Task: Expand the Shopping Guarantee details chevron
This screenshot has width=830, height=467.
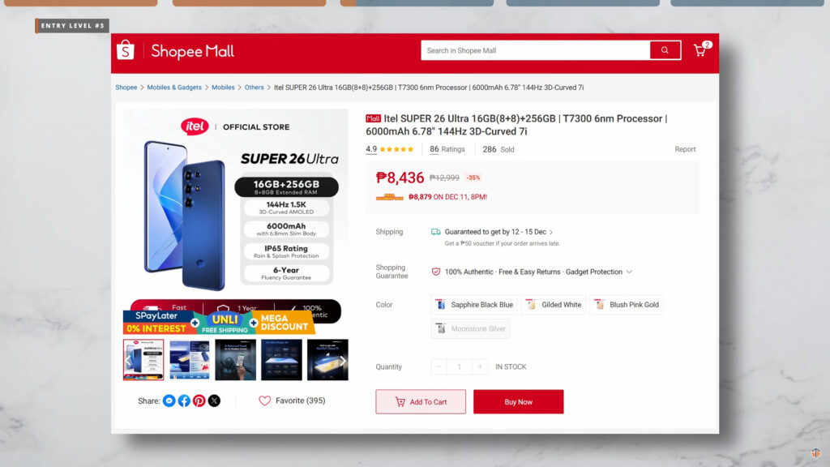Action: [x=629, y=272]
